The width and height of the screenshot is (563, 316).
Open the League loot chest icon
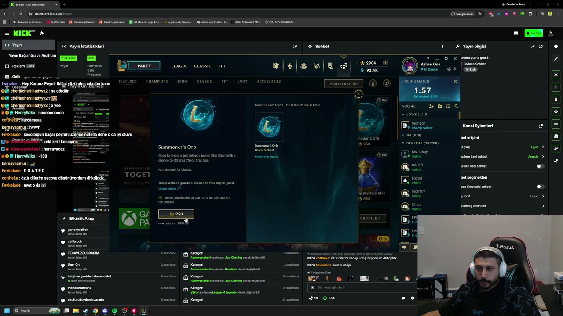pos(303,66)
